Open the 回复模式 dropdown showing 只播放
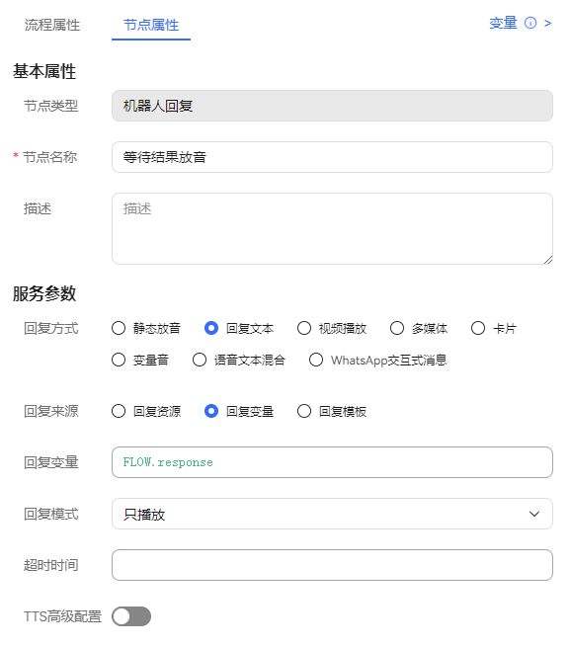This screenshot has height=647, width=570. tap(332, 514)
